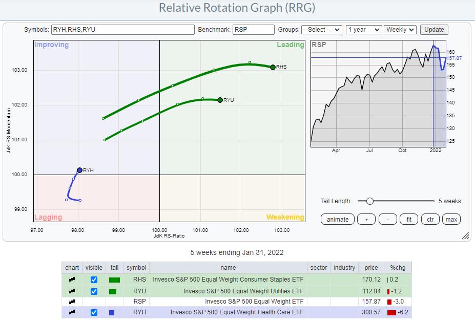Click the plus zoom-in button

[366, 219]
